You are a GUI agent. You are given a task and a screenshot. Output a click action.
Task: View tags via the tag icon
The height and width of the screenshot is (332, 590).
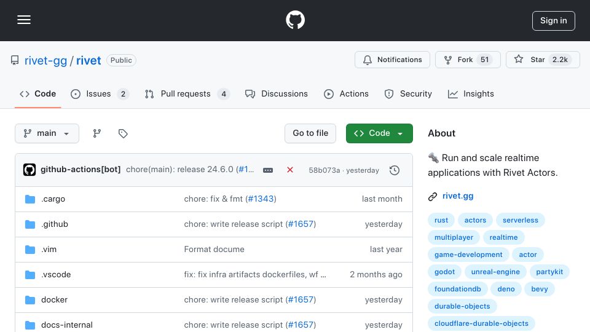tap(123, 133)
